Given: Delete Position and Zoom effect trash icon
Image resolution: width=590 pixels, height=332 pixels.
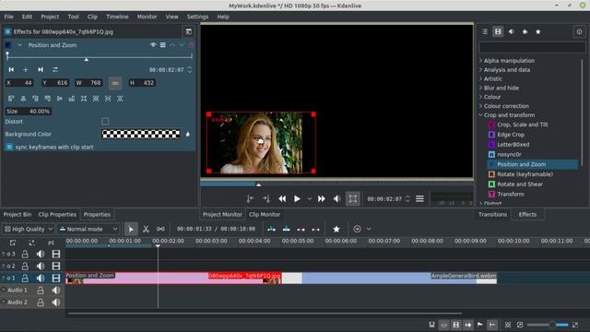Looking at the screenshot, I should [x=191, y=45].
